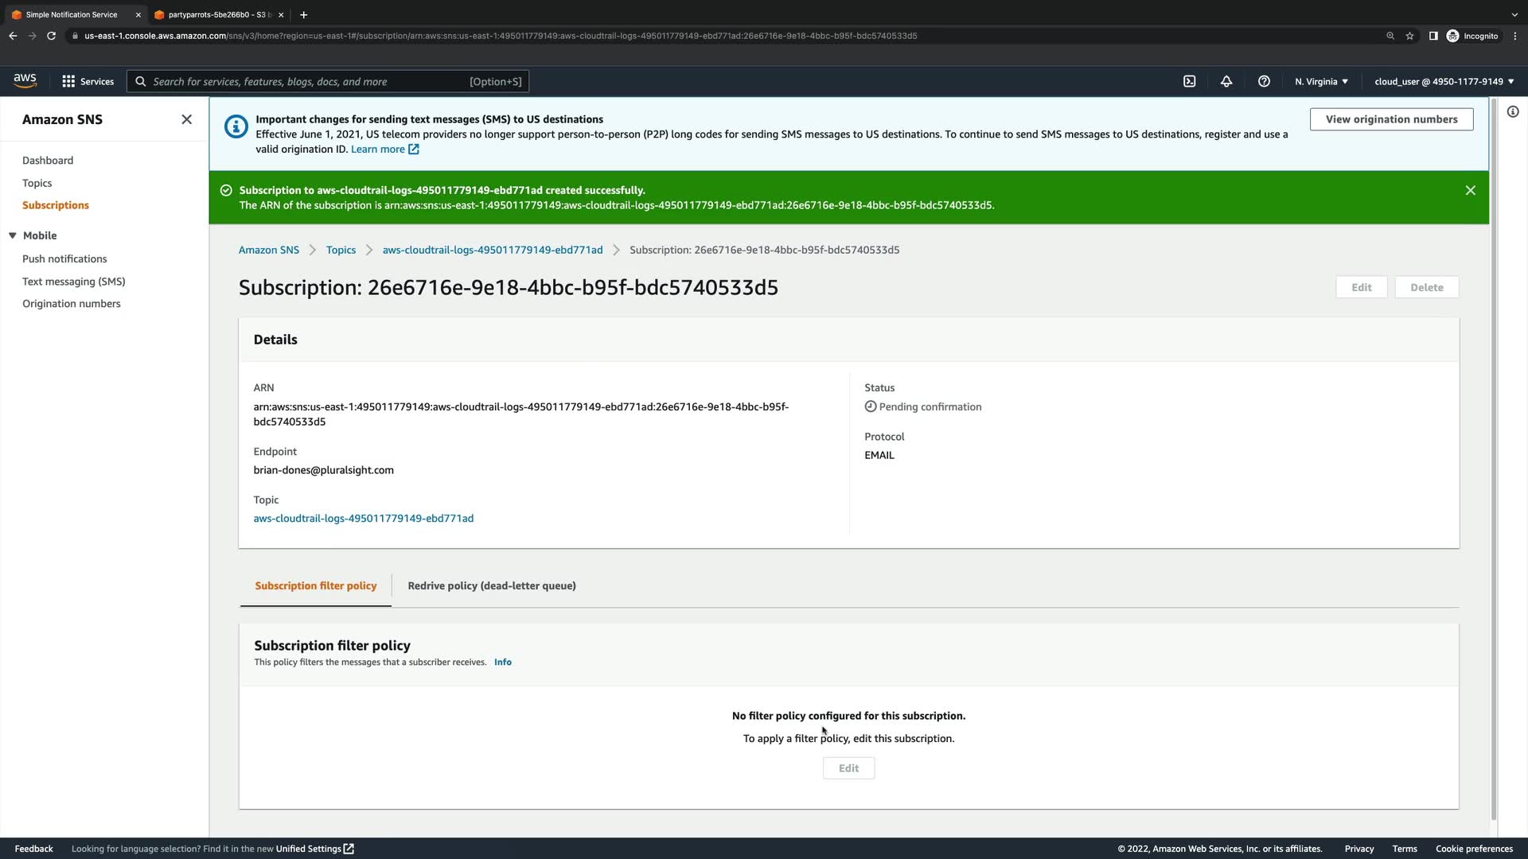Open the aws-cloudtrail-logs topic link in Details
The width and height of the screenshot is (1528, 859).
(363, 518)
